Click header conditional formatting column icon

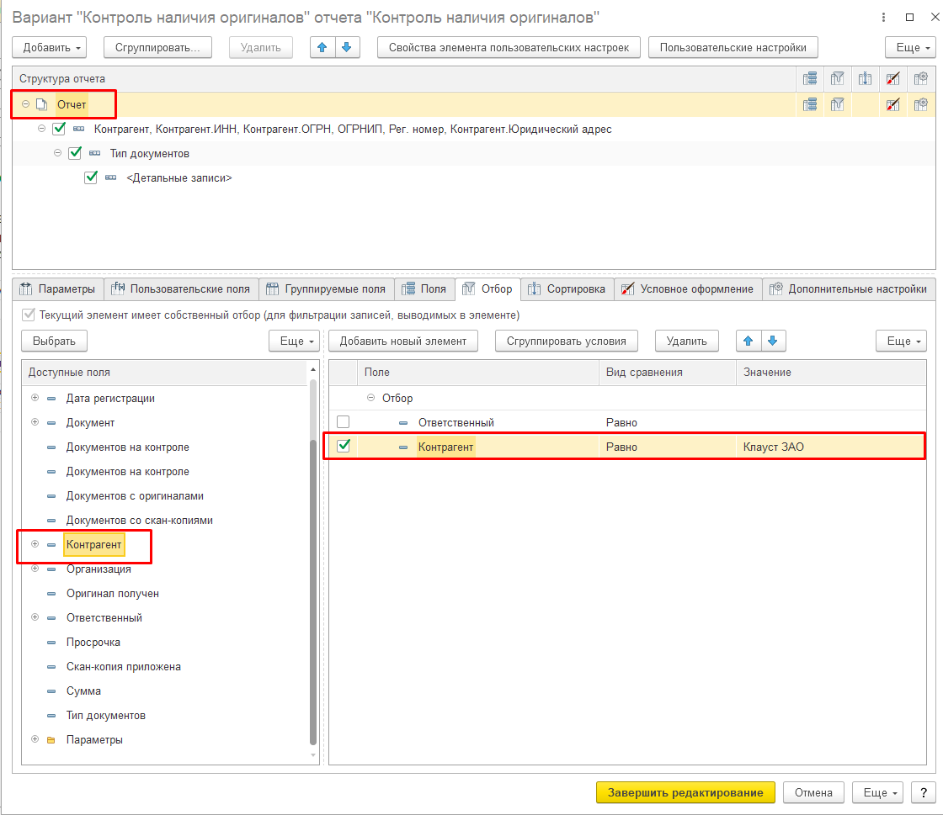tap(893, 79)
